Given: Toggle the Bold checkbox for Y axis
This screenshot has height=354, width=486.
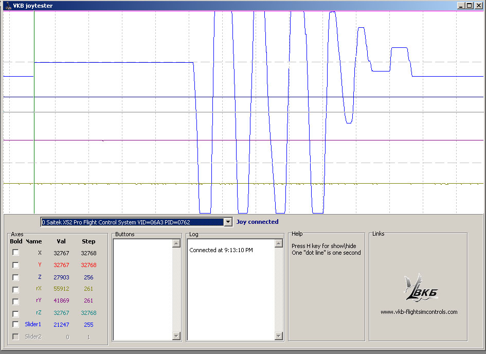Looking at the screenshot, I should coord(16,265).
